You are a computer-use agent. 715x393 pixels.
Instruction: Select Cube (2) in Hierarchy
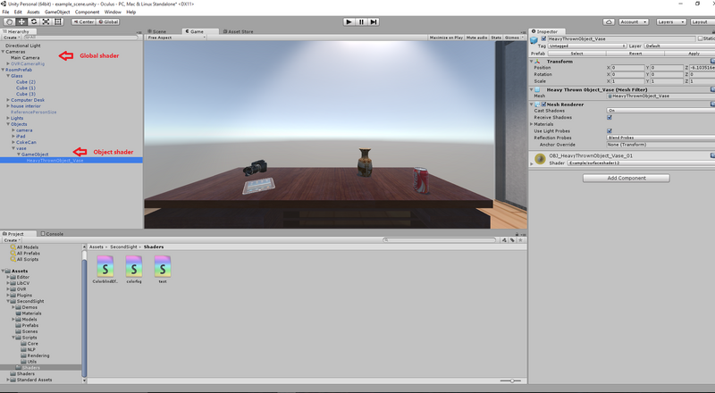point(26,82)
